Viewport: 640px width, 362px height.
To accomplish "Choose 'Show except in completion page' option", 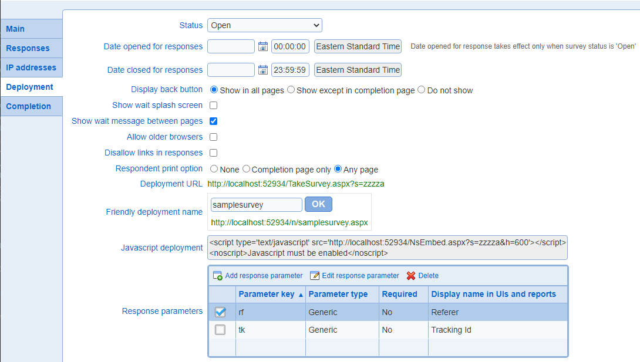I will click(x=291, y=90).
